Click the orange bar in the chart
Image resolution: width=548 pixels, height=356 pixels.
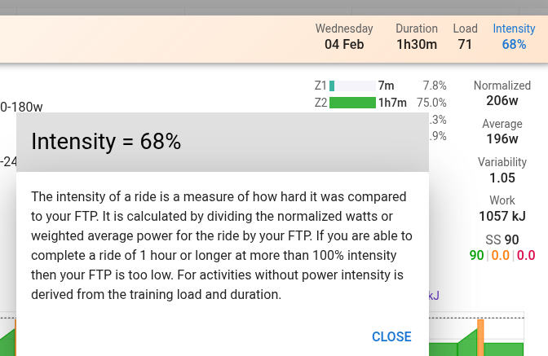tap(480, 337)
